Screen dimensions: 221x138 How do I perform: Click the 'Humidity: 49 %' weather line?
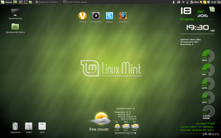[124, 114]
